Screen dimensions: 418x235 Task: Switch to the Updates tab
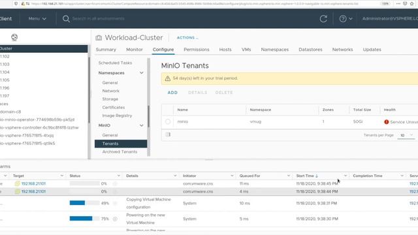click(372, 50)
